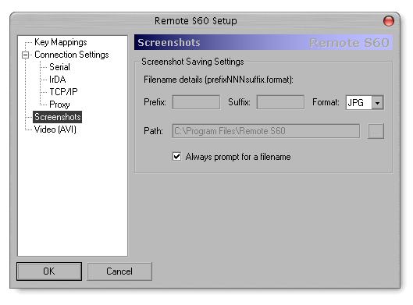
Task: Click the Path text field
Action: point(265,131)
